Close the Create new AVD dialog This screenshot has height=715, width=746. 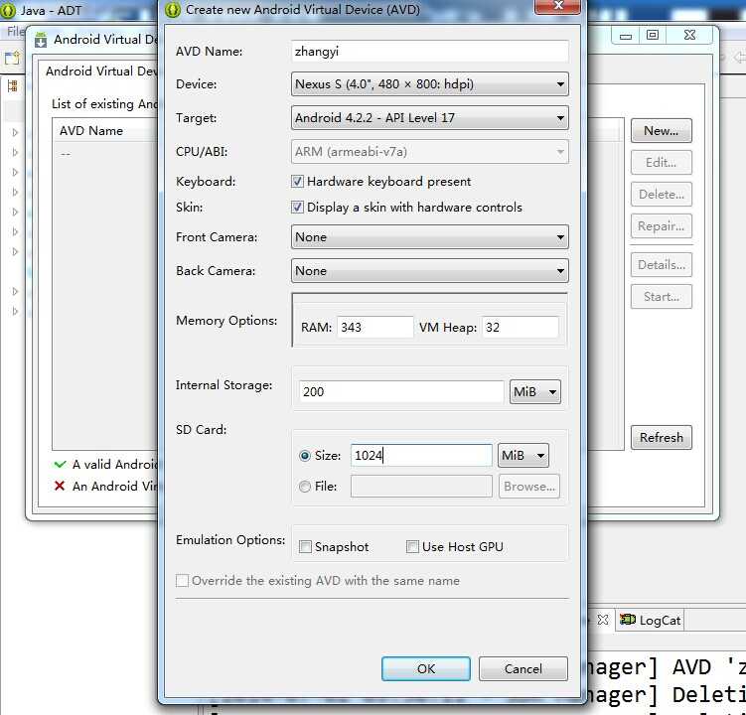point(558,6)
